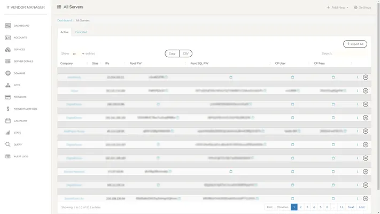Toggle the hamburger menu beside All Servers
Image resolution: width=380 pixels, height=214 pixels.
point(59,7)
